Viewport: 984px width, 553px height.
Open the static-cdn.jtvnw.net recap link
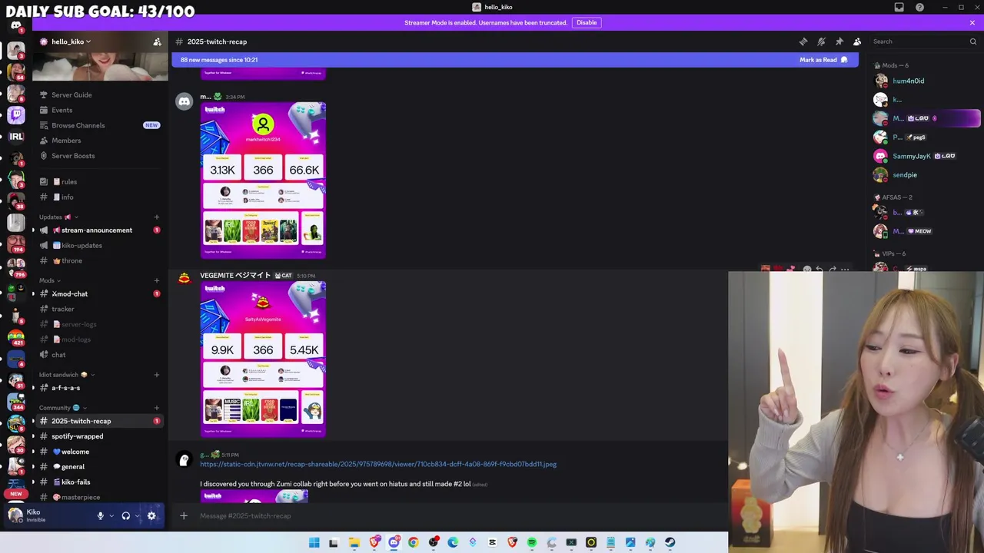[x=378, y=464]
